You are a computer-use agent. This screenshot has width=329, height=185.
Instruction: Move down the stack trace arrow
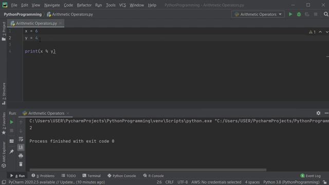click(x=21, y=131)
